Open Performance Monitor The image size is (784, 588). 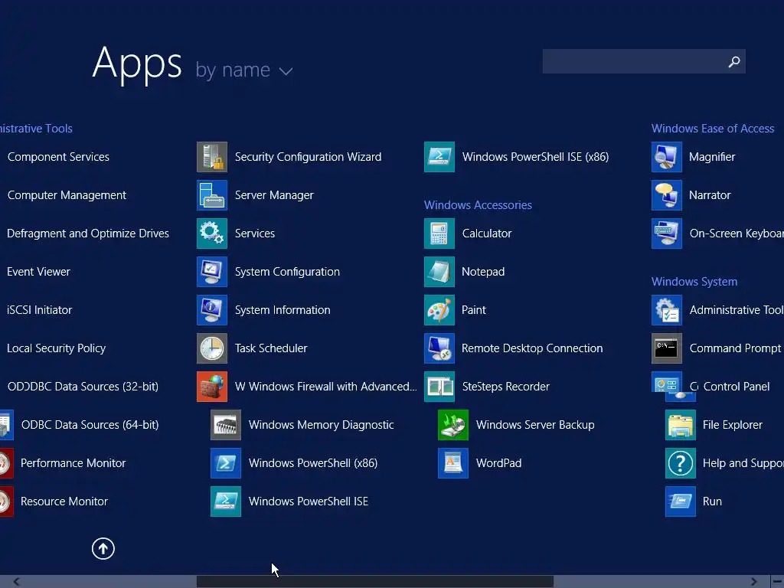[x=73, y=463]
